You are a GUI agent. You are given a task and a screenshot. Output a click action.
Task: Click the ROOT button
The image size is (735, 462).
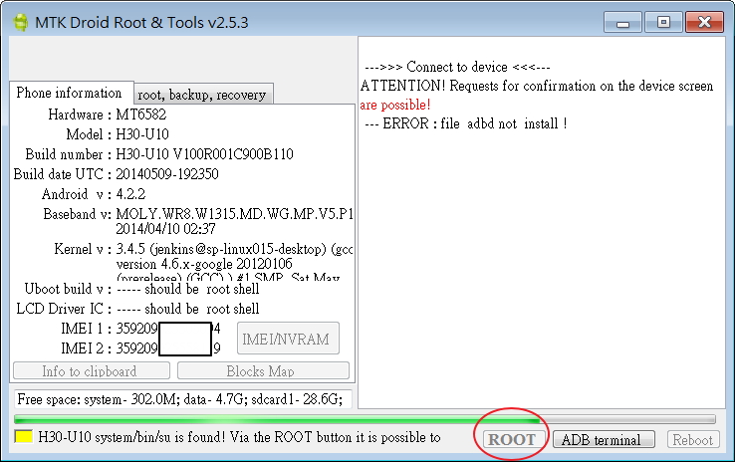(x=512, y=439)
